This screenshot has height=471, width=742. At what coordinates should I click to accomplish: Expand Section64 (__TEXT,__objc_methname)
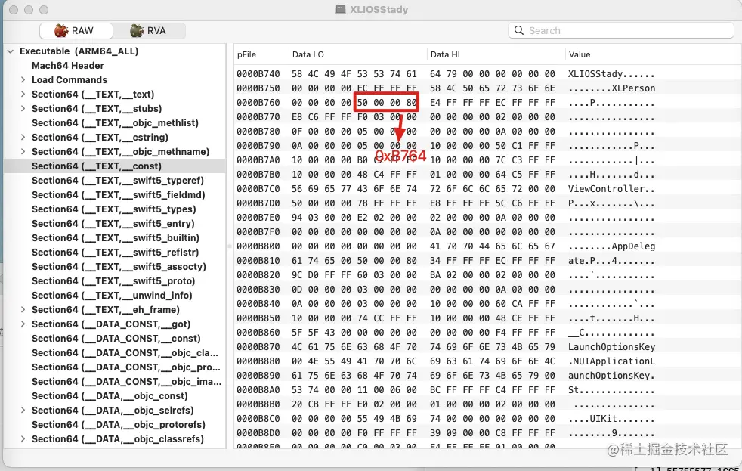pos(23,151)
